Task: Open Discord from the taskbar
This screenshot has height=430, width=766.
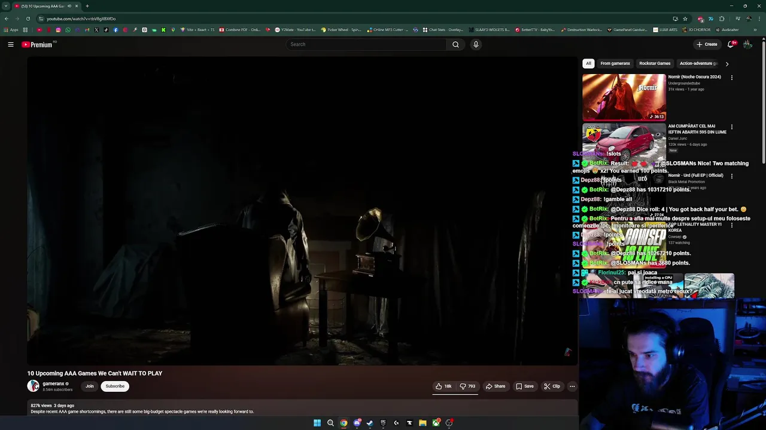Action: tap(357, 423)
